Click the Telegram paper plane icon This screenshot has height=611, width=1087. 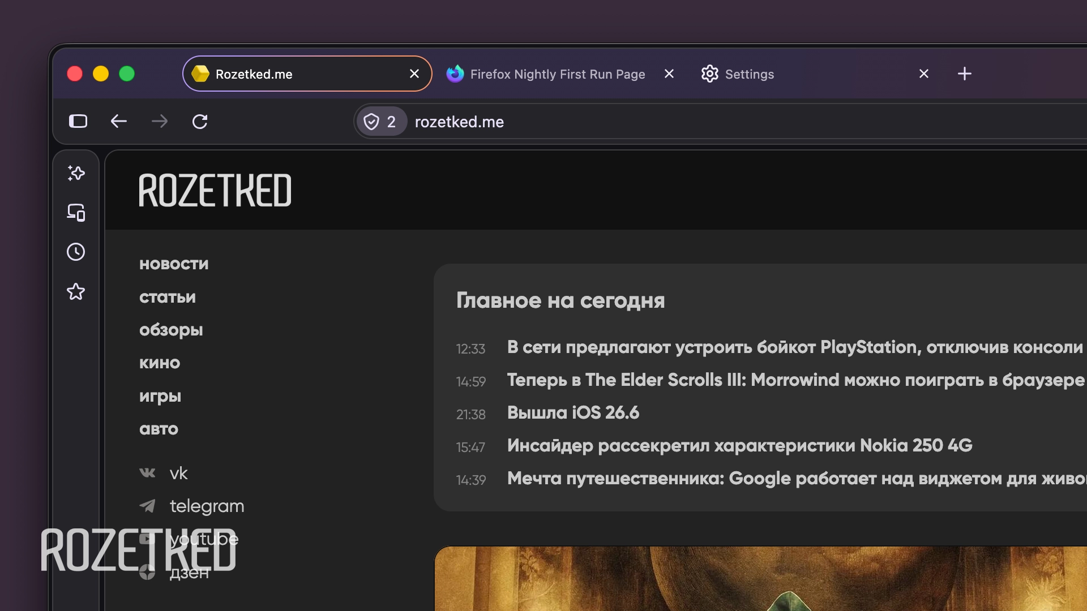[147, 506]
